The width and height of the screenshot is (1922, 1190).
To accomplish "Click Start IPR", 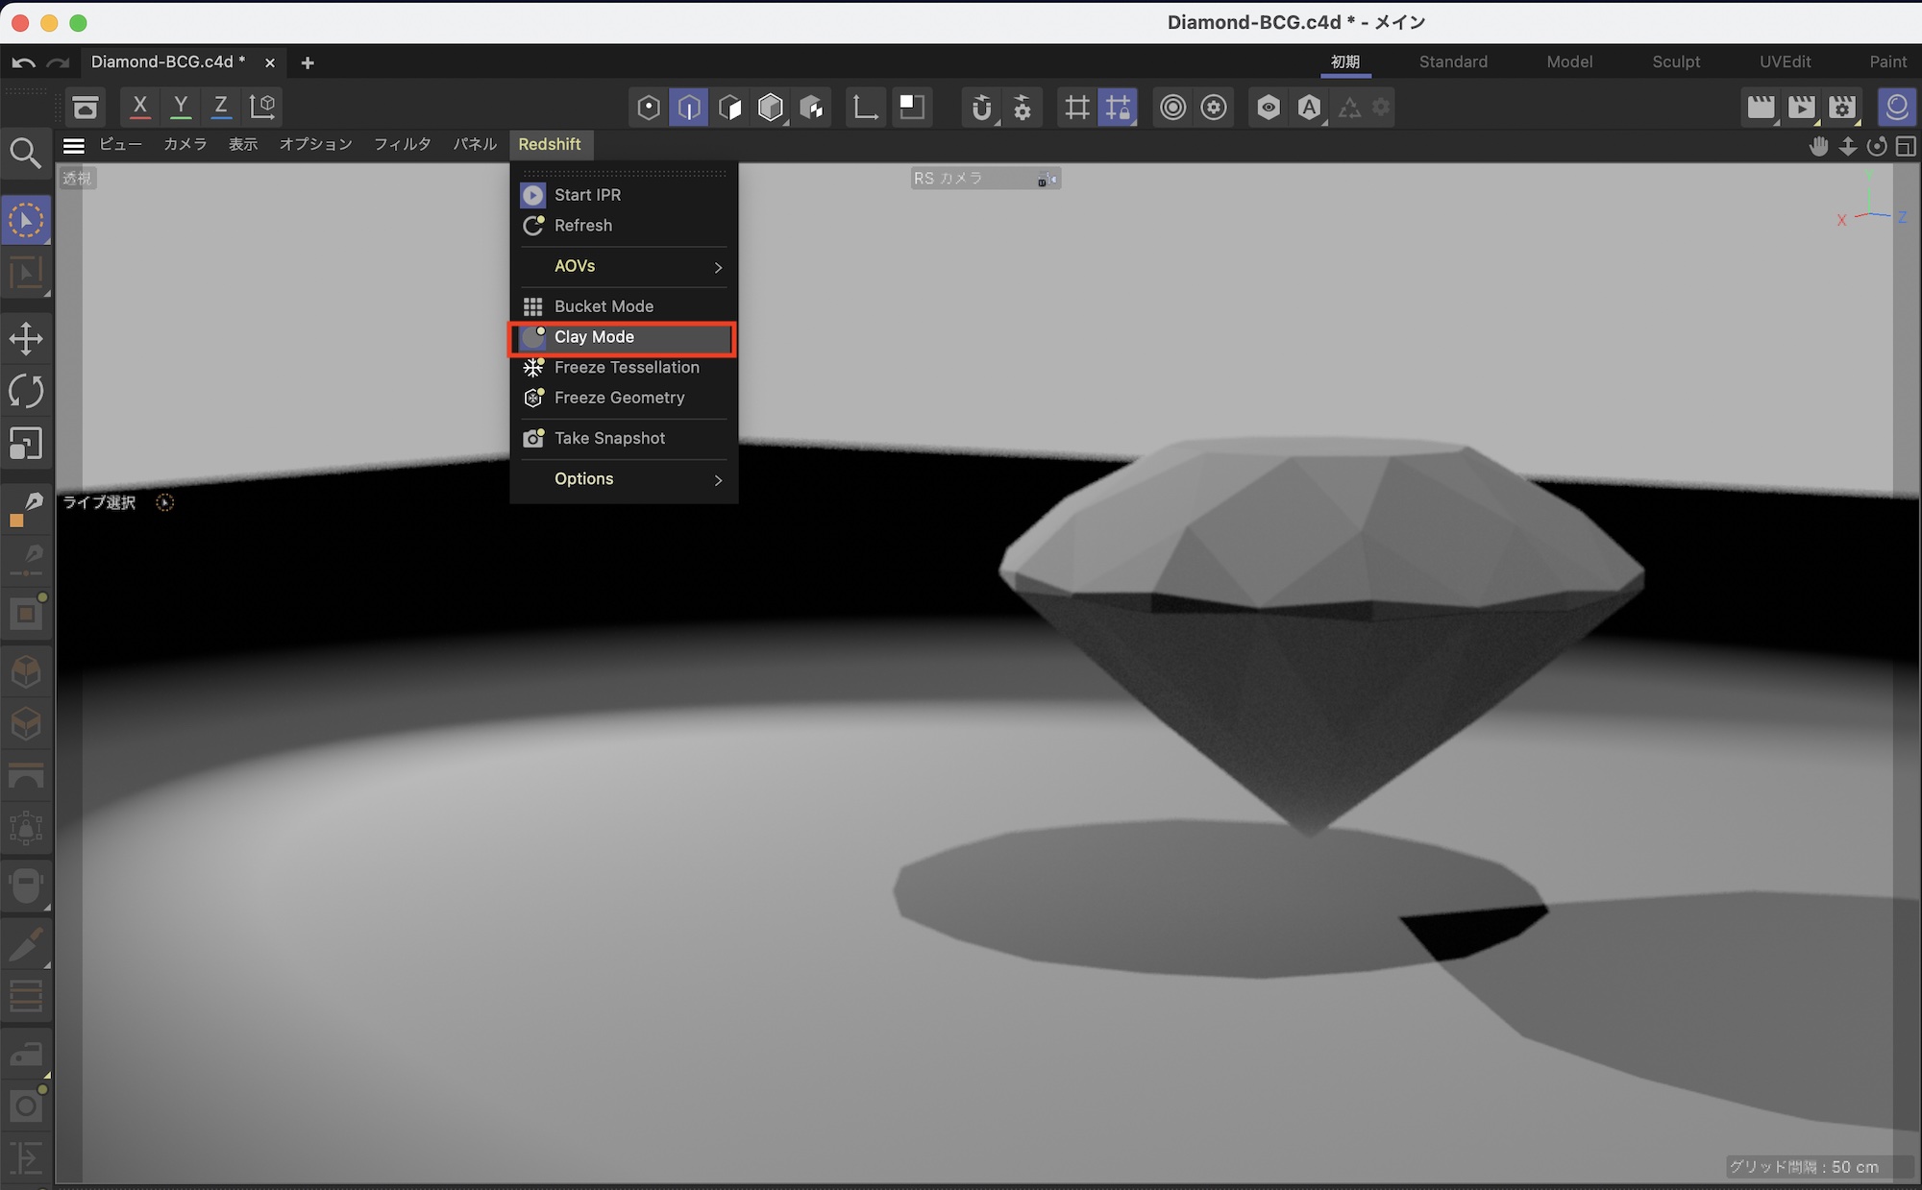I will (x=587, y=195).
